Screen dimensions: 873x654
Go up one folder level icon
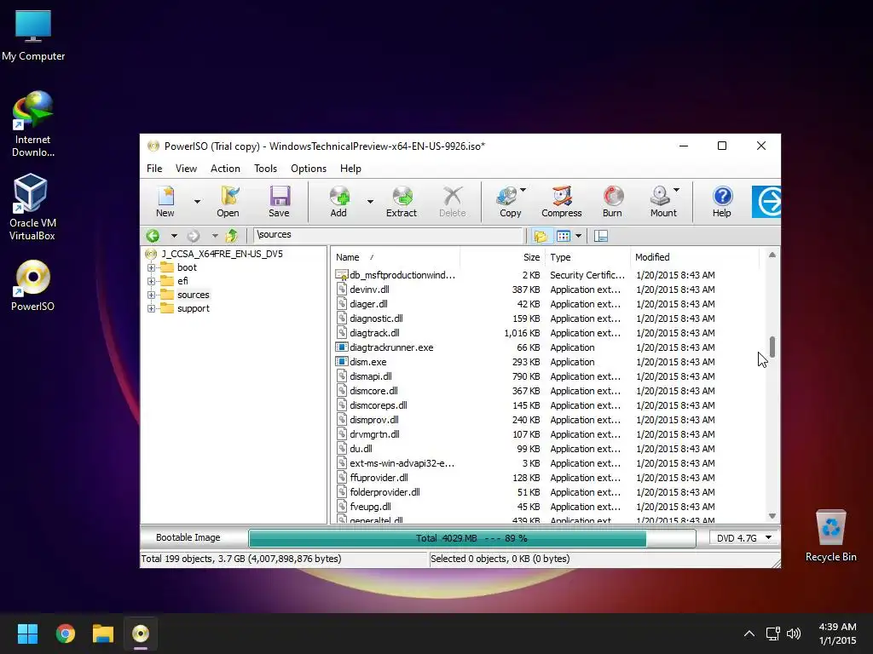point(232,236)
